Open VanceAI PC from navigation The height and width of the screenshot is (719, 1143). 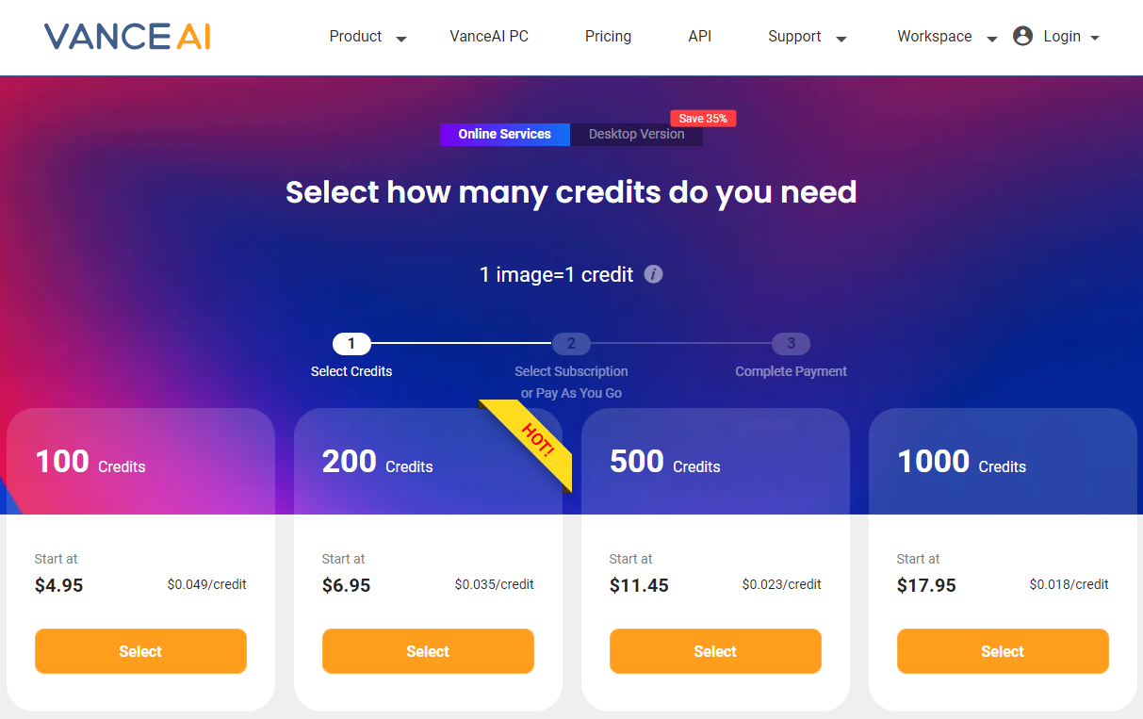coord(489,37)
